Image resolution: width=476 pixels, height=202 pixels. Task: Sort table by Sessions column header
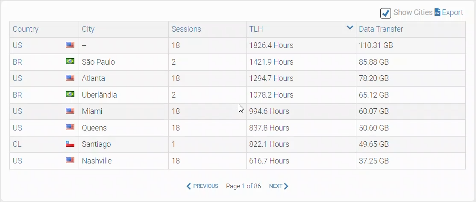(x=186, y=29)
